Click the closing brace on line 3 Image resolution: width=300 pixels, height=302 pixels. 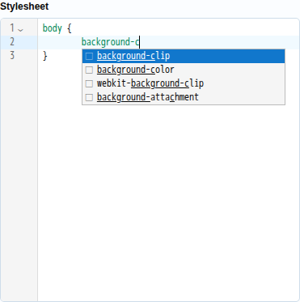(45, 56)
